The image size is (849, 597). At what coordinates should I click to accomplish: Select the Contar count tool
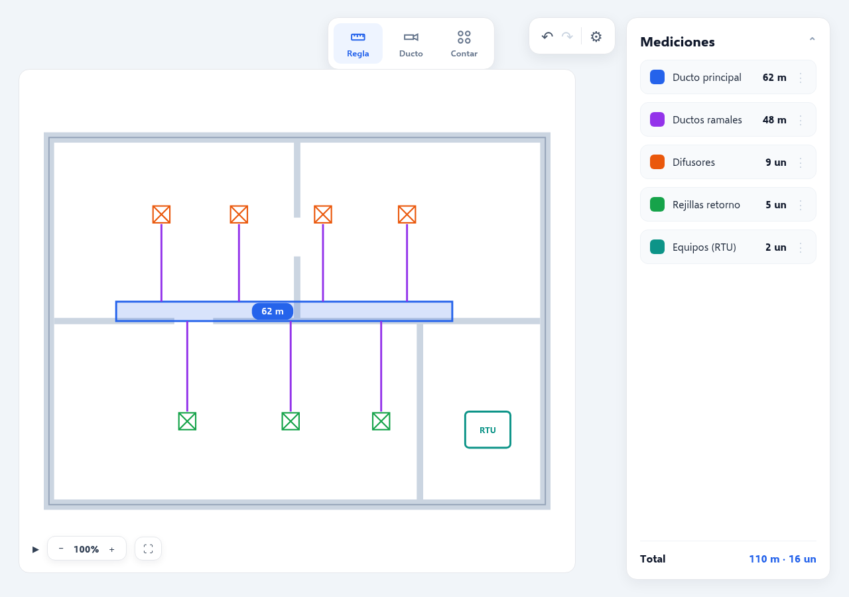coord(464,44)
